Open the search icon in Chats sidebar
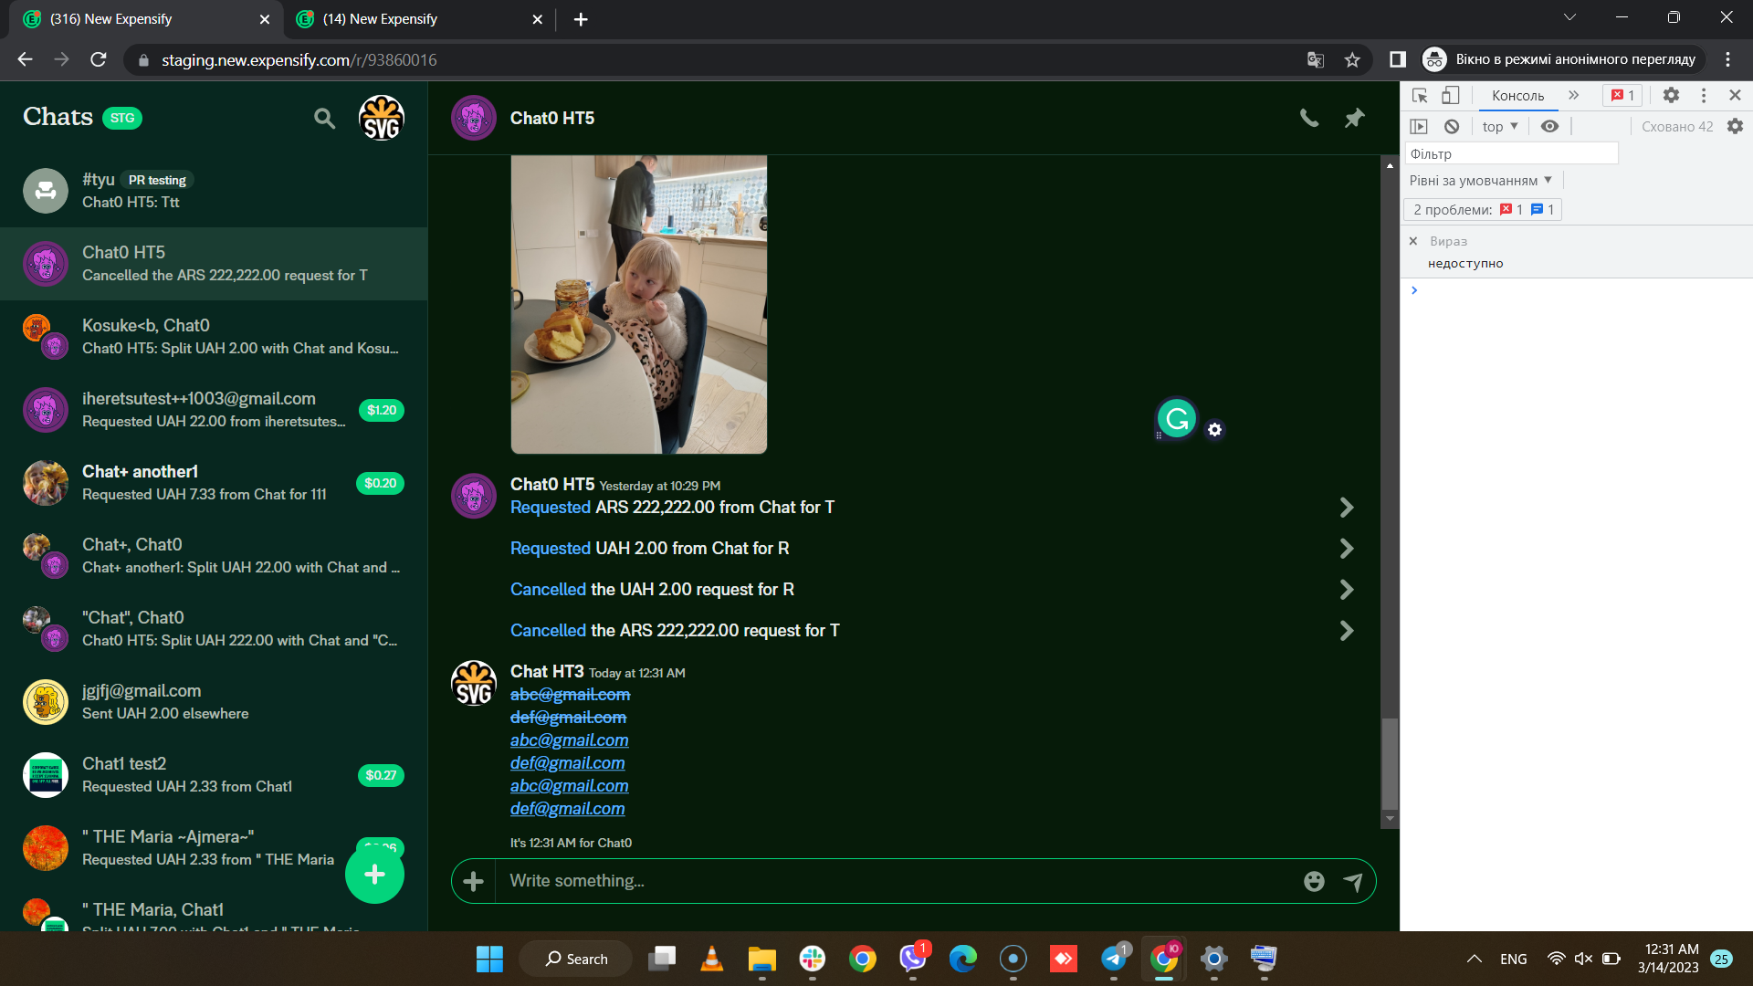The width and height of the screenshot is (1753, 986). [324, 119]
